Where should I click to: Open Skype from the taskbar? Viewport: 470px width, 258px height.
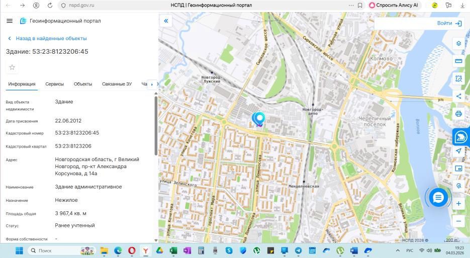pyautogui.click(x=229, y=250)
